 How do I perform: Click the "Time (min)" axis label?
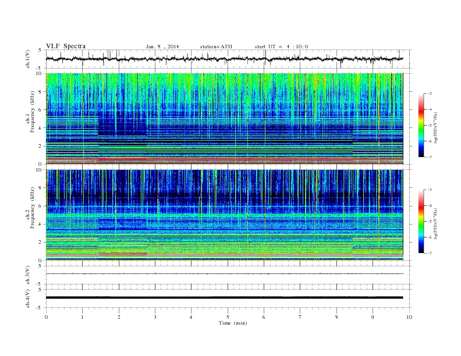coord(233,323)
